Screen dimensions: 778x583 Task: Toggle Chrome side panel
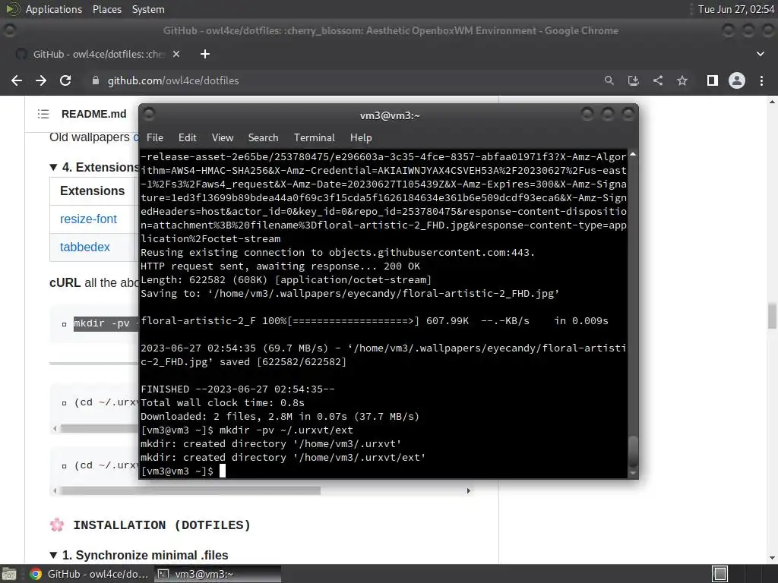tap(713, 80)
